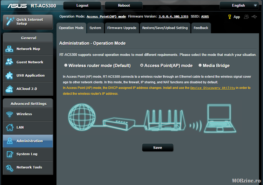Click the Guest Network people icon
Image resolution: width=263 pixels, height=185 pixels.
tap(9, 62)
